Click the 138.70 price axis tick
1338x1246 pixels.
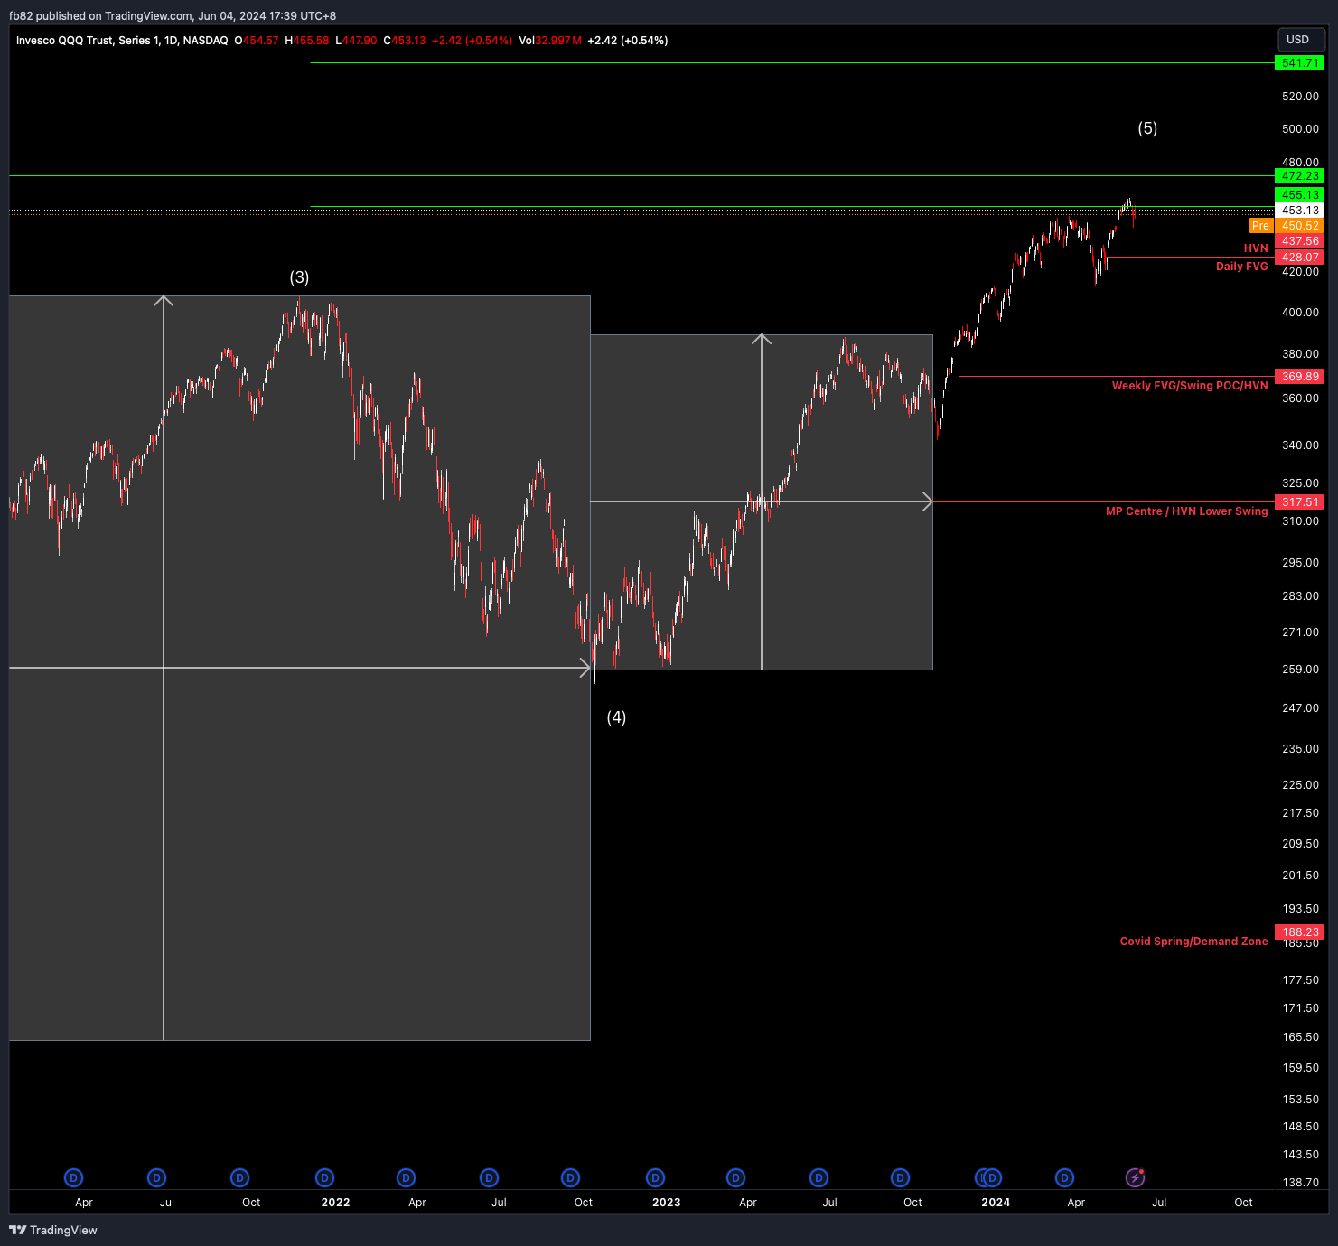pyautogui.click(x=1300, y=1183)
